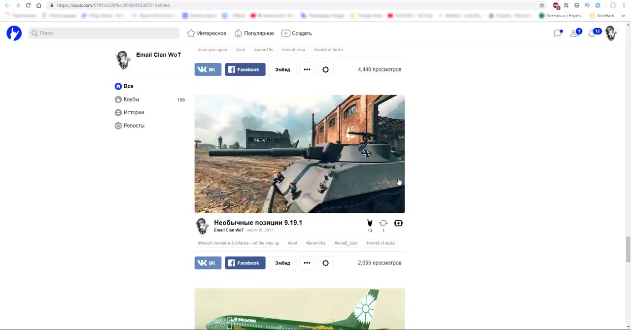631x330 pixels.
Task: Bookmark this page with the star icon
Action: [x=542, y=5]
